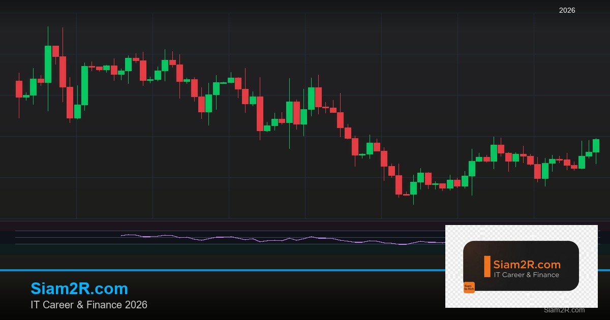Select the last green candle at far right
Viewport: 610px width, 320px height.
596,145
